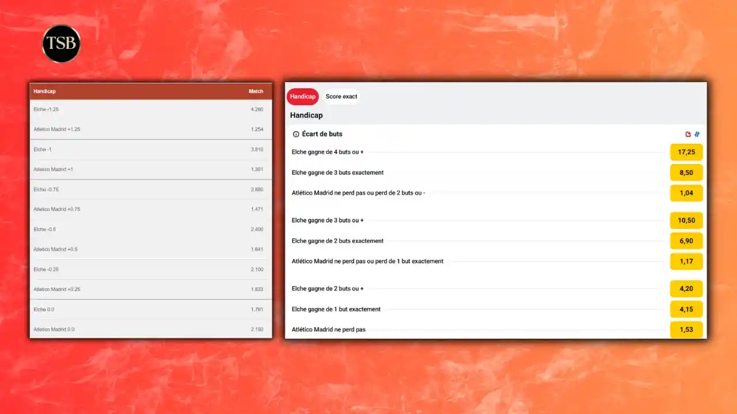
Task: Click the 1.301 odds value
Action: [x=257, y=170]
